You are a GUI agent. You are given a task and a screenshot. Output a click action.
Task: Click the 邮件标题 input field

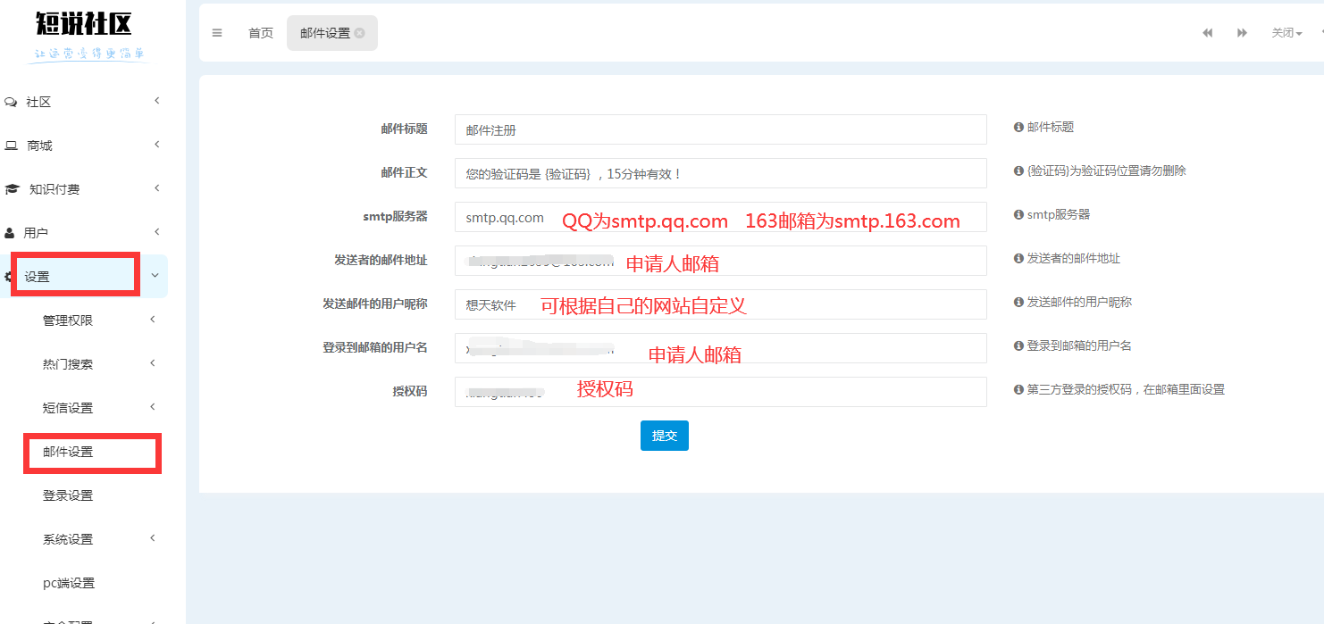721,129
